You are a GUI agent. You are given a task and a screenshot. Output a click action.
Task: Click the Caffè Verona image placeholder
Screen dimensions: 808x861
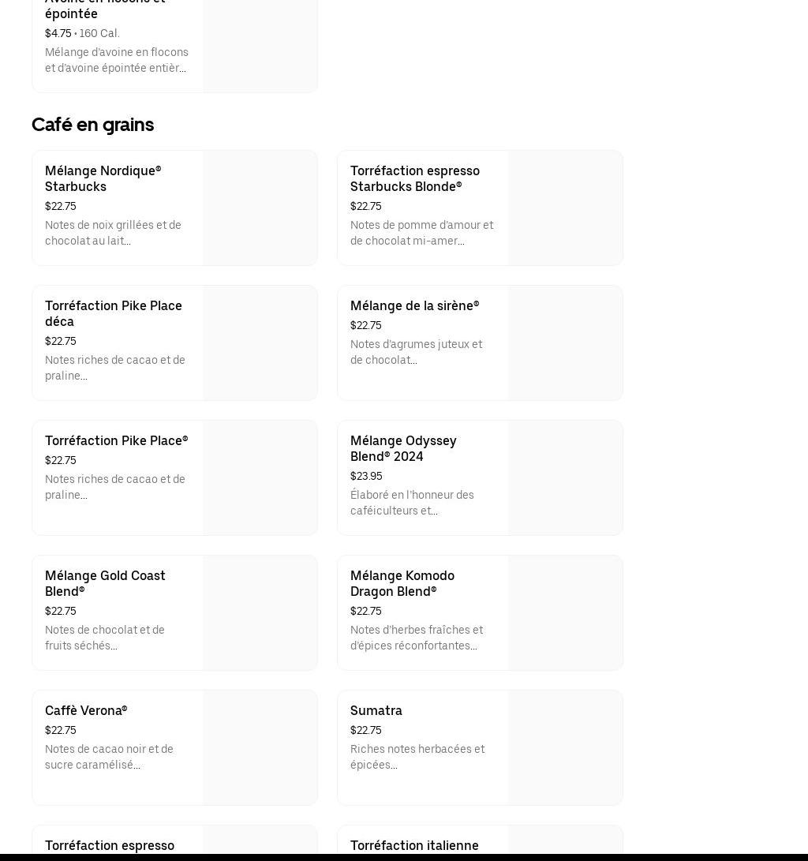[x=260, y=747]
